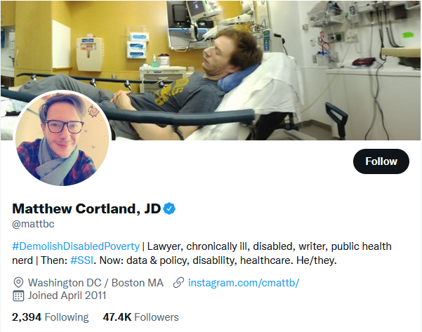Click 'public health' in the bio
This screenshot has width=422, height=332.
click(x=361, y=246)
